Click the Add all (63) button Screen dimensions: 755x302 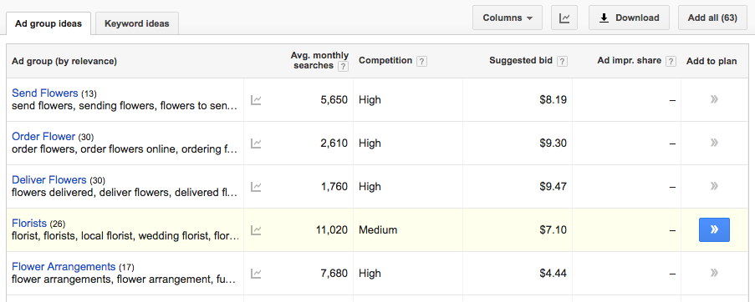712,18
